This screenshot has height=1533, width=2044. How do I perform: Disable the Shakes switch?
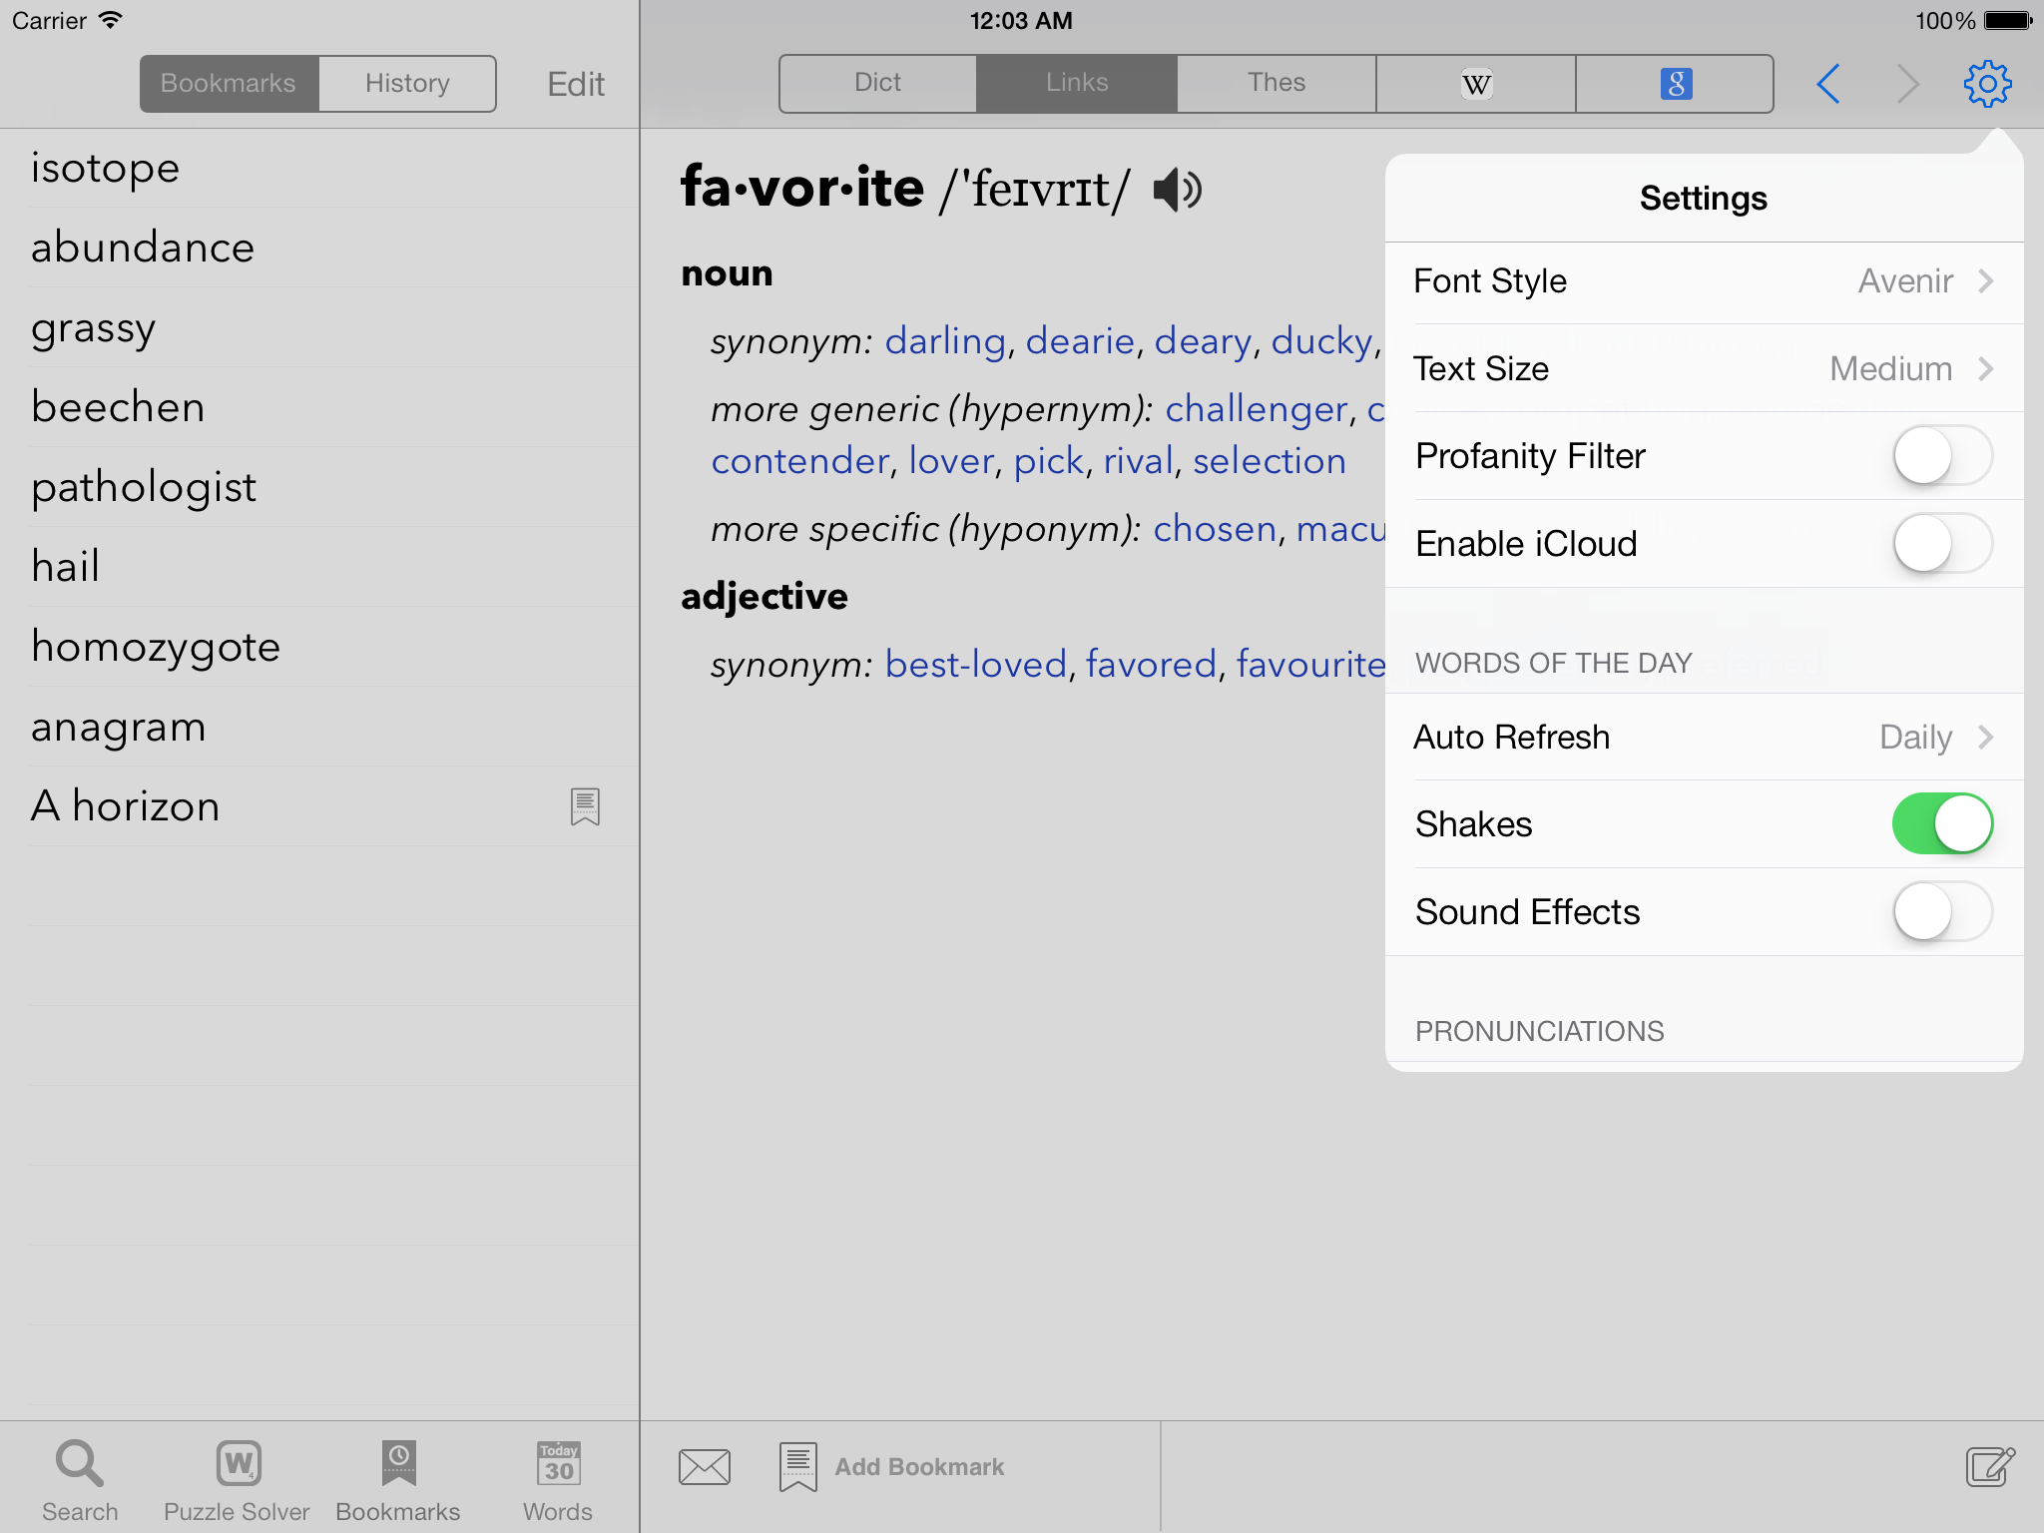pyautogui.click(x=1942, y=824)
